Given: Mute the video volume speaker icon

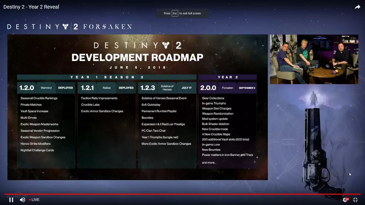Looking at the screenshot, I should [x=22, y=200].
